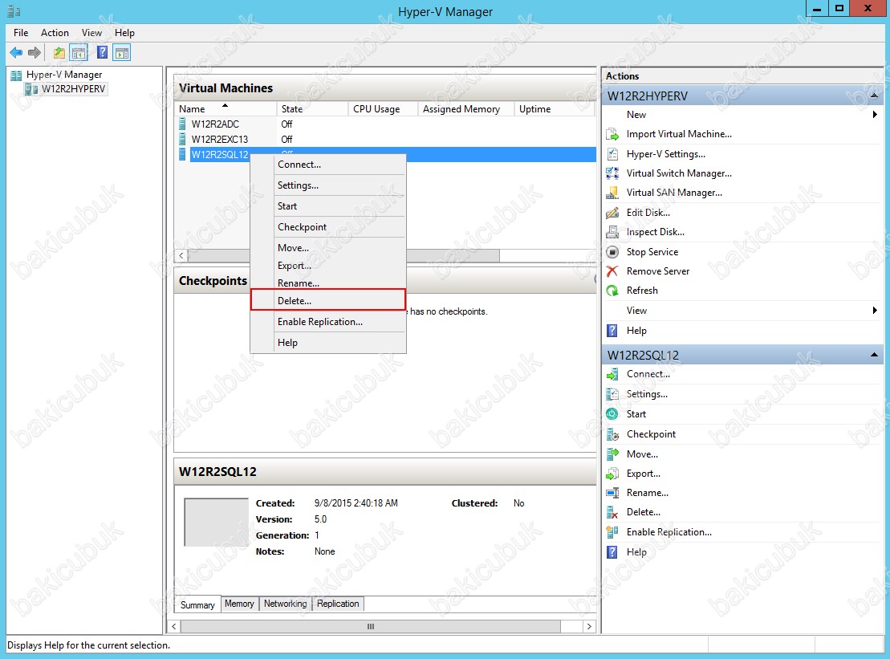This screenshot has height=659, width=890.
Task: Click the Move icon in Actions pane
Action: coord(612,454)
